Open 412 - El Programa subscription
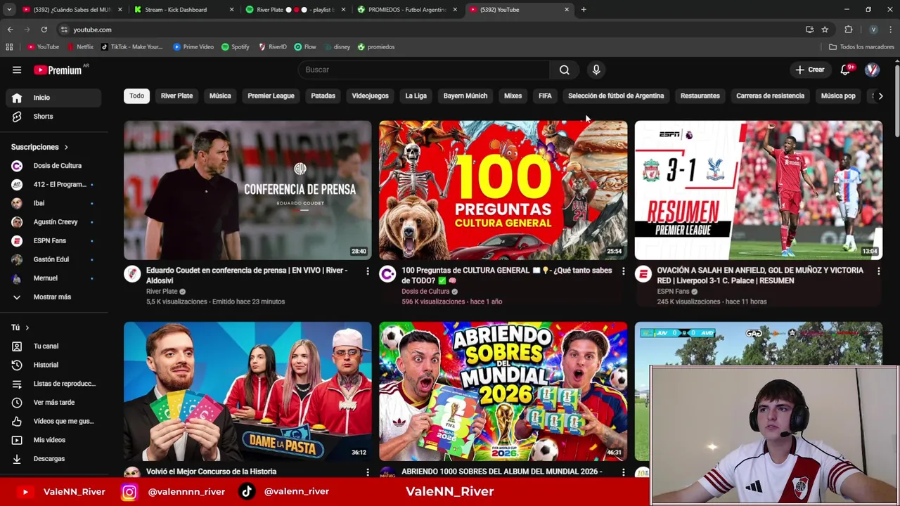This screenshot has width=900, height=506. [53, 184]
